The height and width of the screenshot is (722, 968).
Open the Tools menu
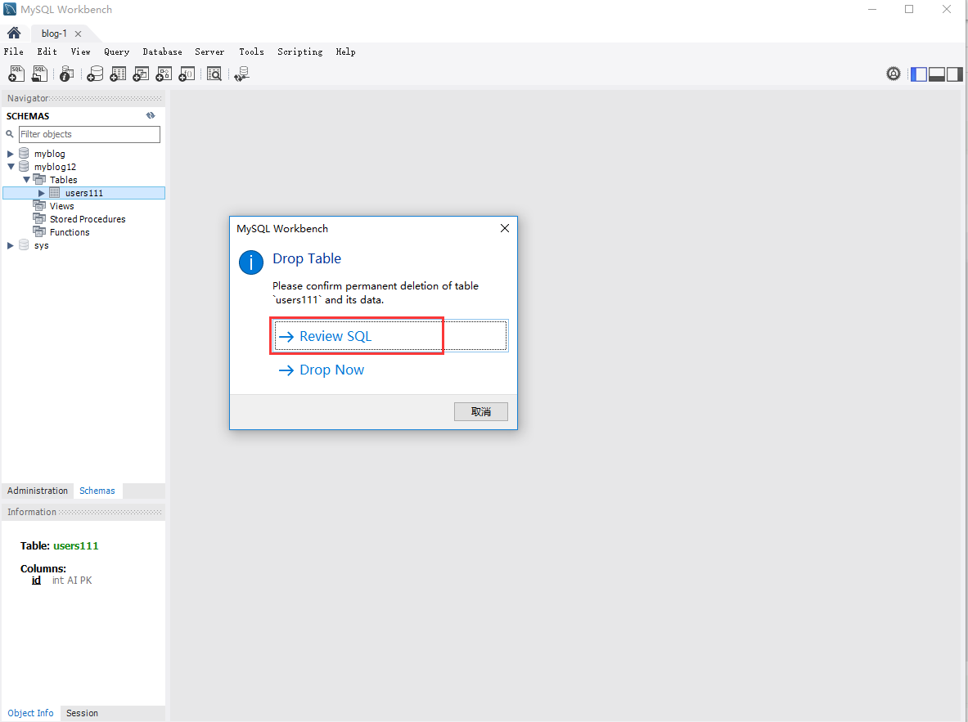251,52
